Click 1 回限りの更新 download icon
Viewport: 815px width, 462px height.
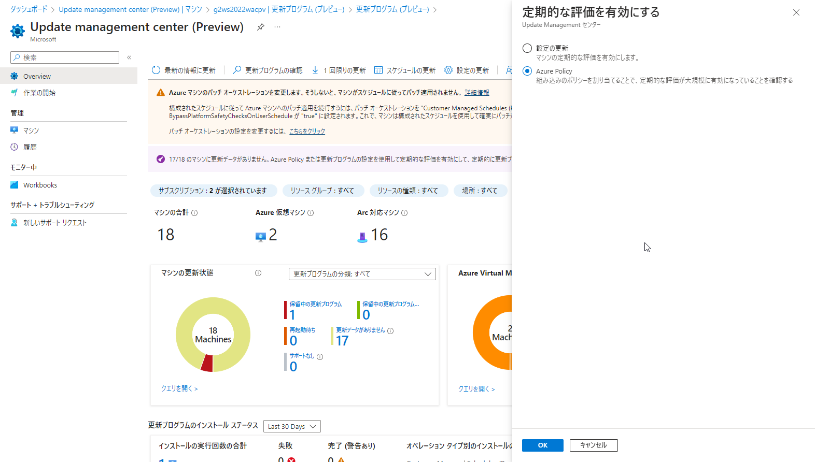click(x=315, y=70)
